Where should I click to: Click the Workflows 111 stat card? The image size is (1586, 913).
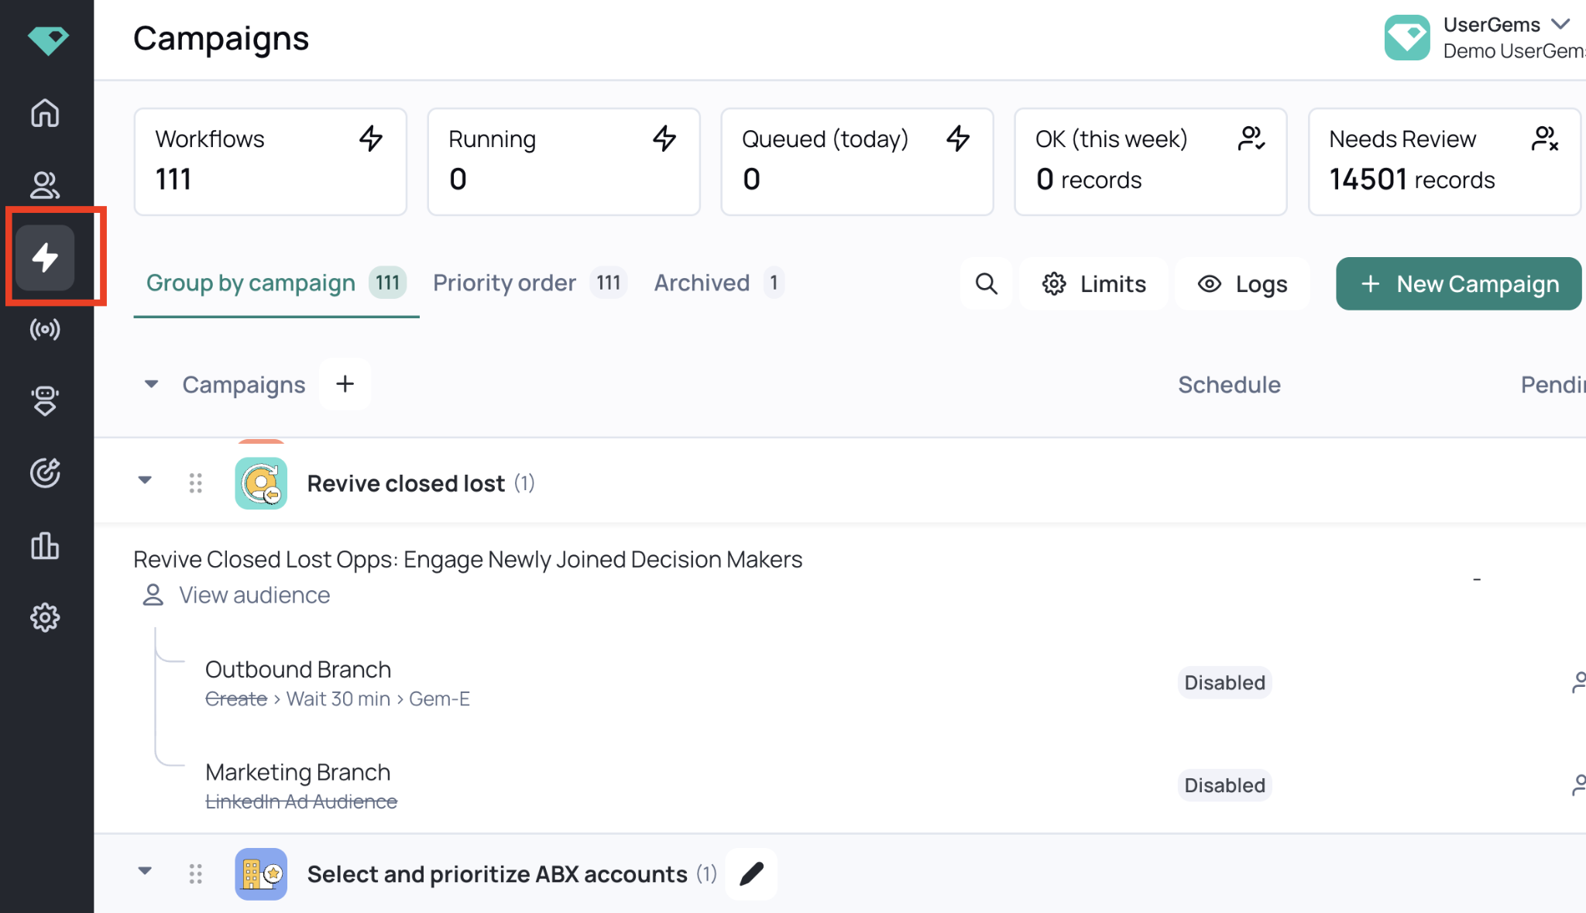point(270,162)
